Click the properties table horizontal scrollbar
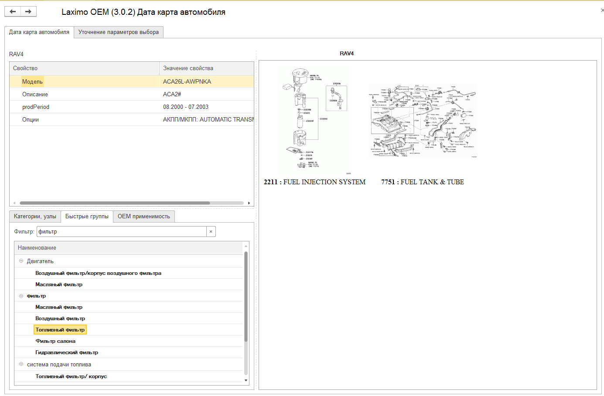Image resolution: width=604 pixels, height=396 pixels. coord(115,203)
